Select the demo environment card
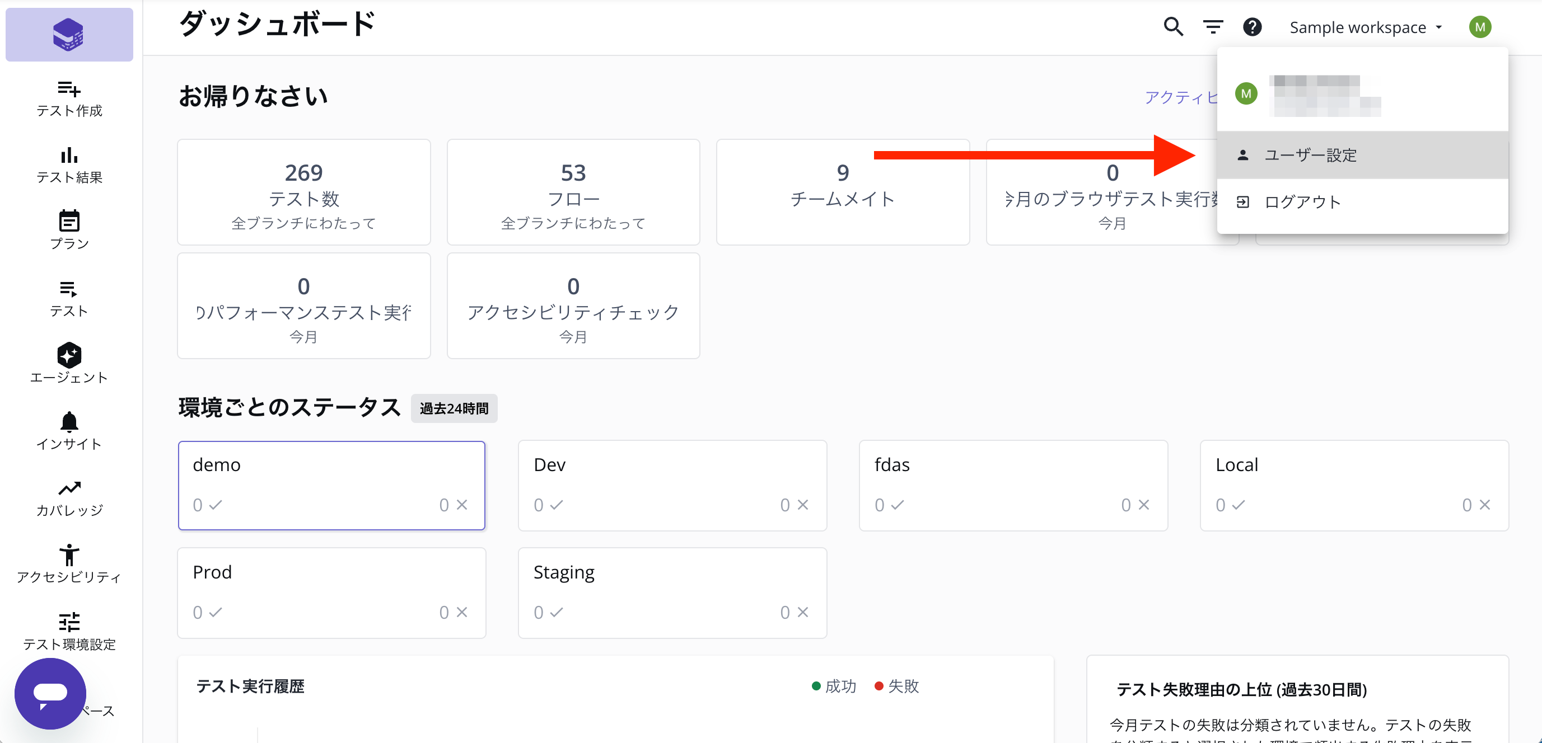This screenshot has width=1542, height=743. tap(331, 485)
